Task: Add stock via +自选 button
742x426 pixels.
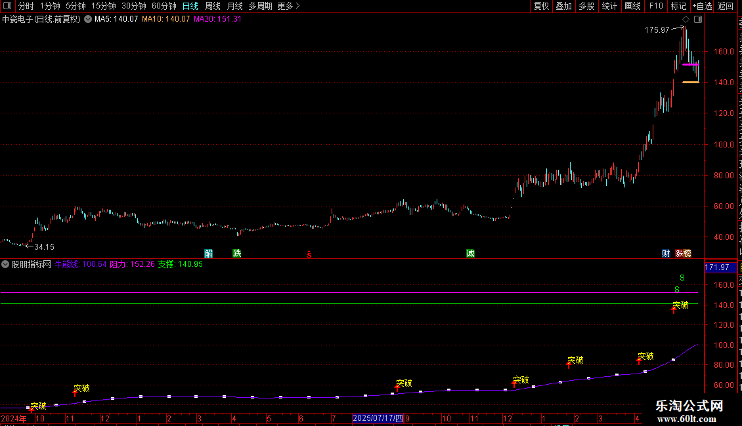Action: pos(702,6)
